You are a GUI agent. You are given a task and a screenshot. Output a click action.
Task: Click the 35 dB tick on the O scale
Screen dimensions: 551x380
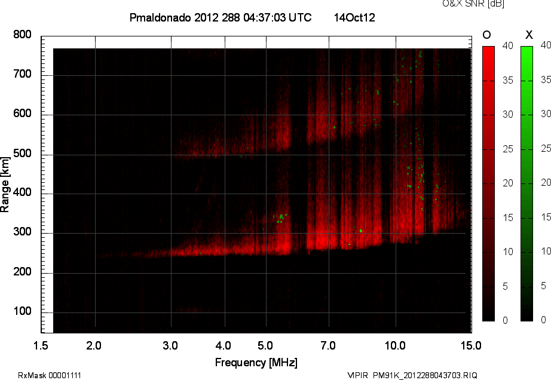pos(508,81)
